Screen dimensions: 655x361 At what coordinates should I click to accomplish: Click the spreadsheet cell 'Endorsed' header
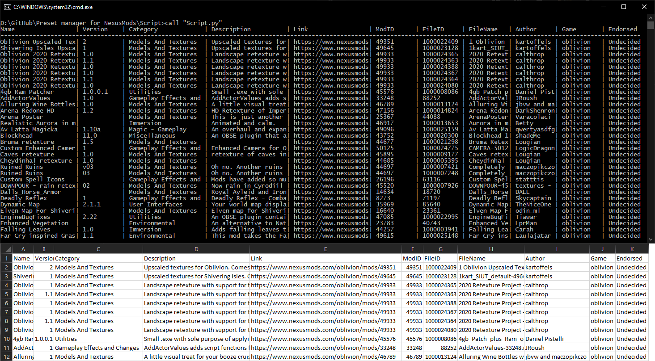(632, 258)
